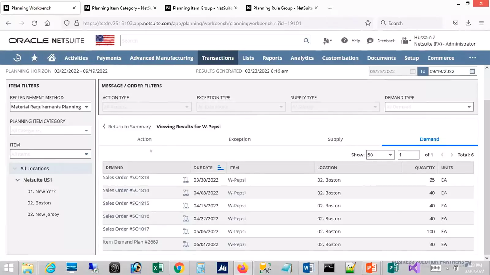Select 01. New York location filter
The width and height of the screenshot is (490, 275).
pyautogui.click(x=42, y=191)
